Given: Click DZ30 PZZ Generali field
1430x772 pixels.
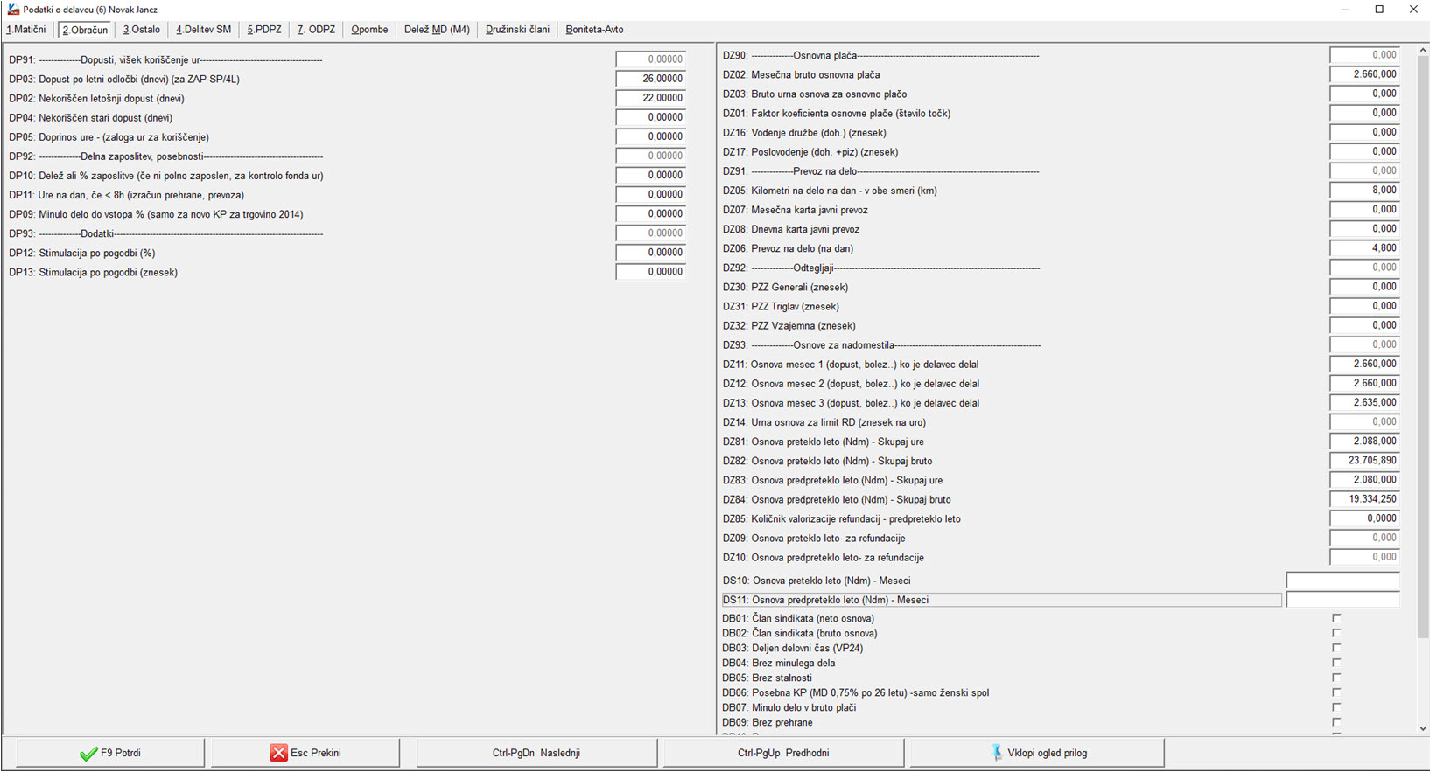Looking at the screenshot, I should click(x=1364, y=286).
